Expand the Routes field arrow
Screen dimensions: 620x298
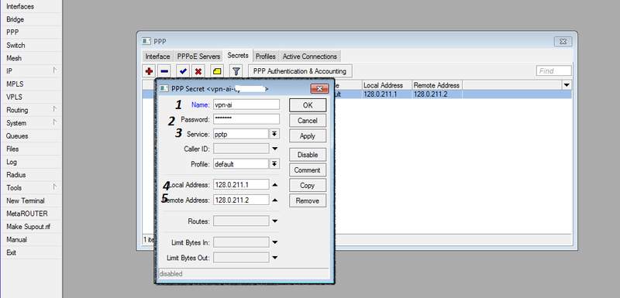[275, 221]
